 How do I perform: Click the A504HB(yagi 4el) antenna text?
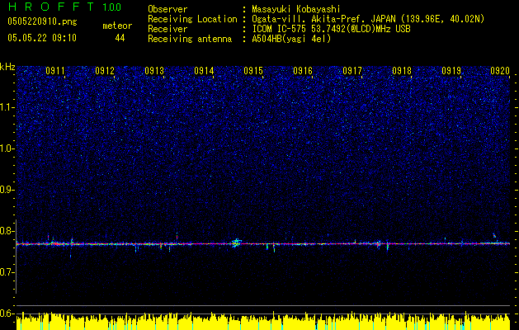[291, 39]
